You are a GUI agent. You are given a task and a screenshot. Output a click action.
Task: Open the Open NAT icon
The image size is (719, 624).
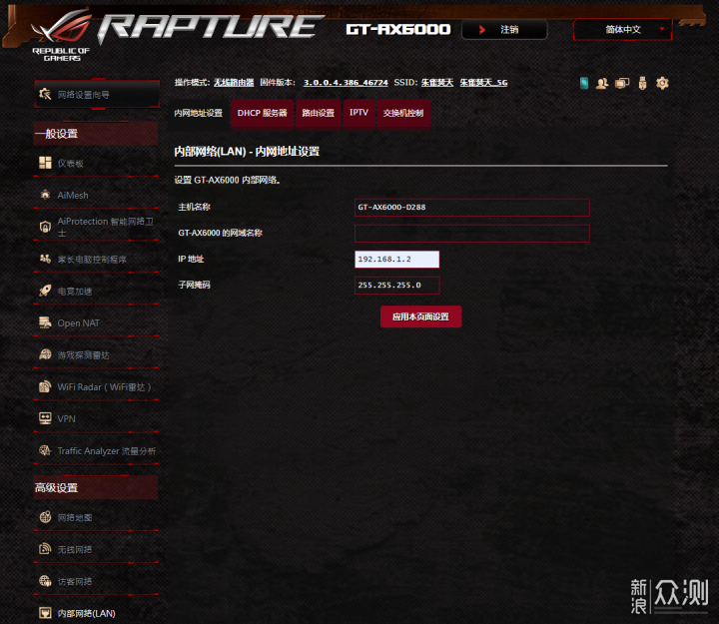click(x=45, y=322)
